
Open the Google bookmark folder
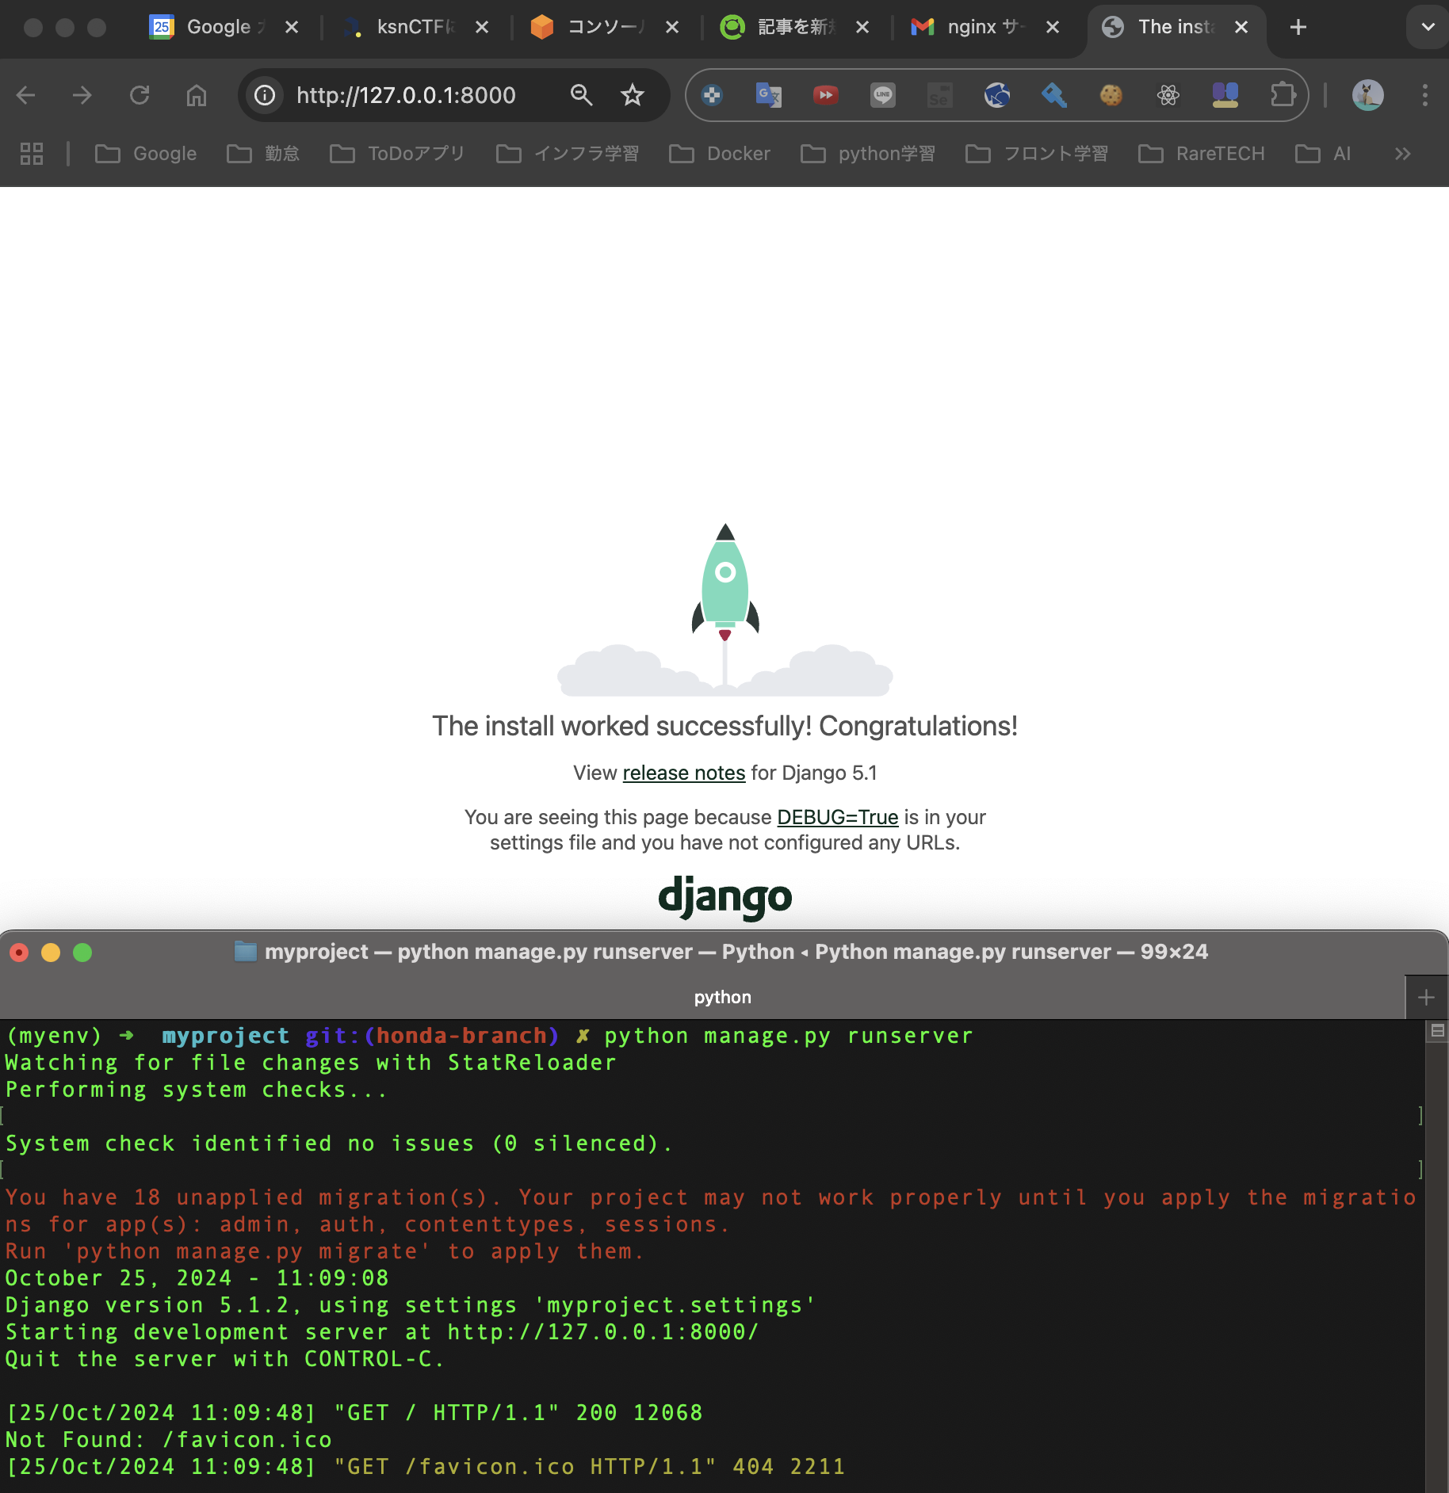146,154
